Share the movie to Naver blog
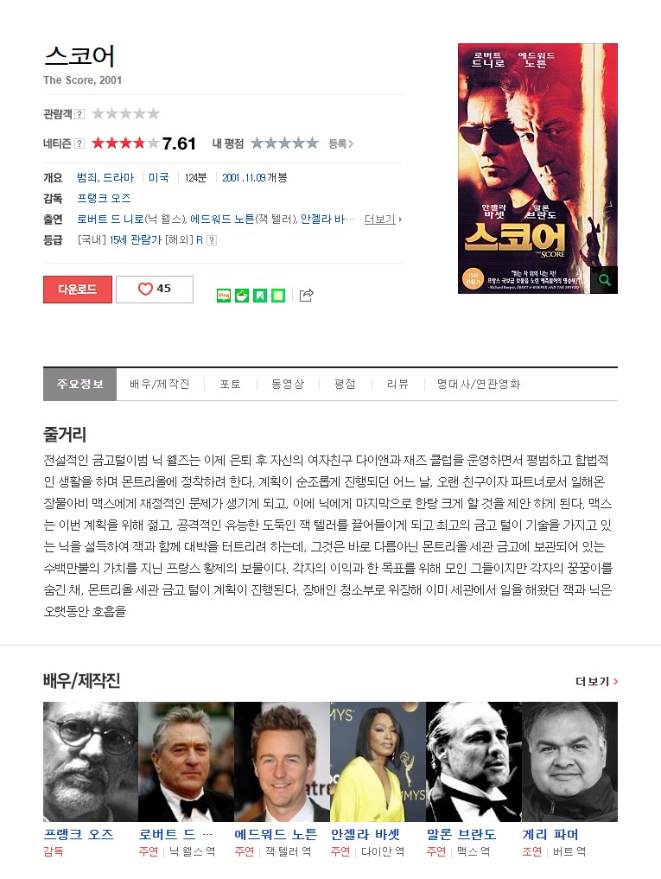Screen dimensions: 661x879 pyautogui.click(x=224, y=295)
